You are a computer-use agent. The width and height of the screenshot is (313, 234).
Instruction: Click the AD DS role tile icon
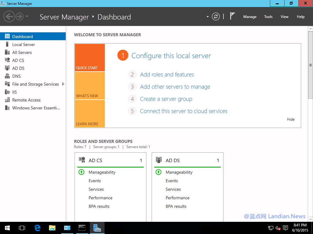pos(159,160)
